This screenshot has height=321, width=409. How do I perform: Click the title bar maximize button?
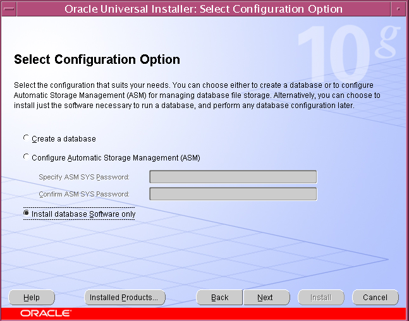pos(398,9)
